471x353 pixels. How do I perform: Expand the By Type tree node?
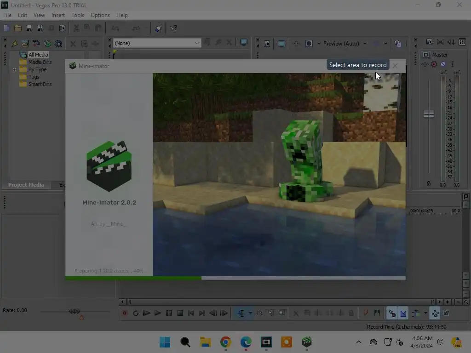(14, 69)
